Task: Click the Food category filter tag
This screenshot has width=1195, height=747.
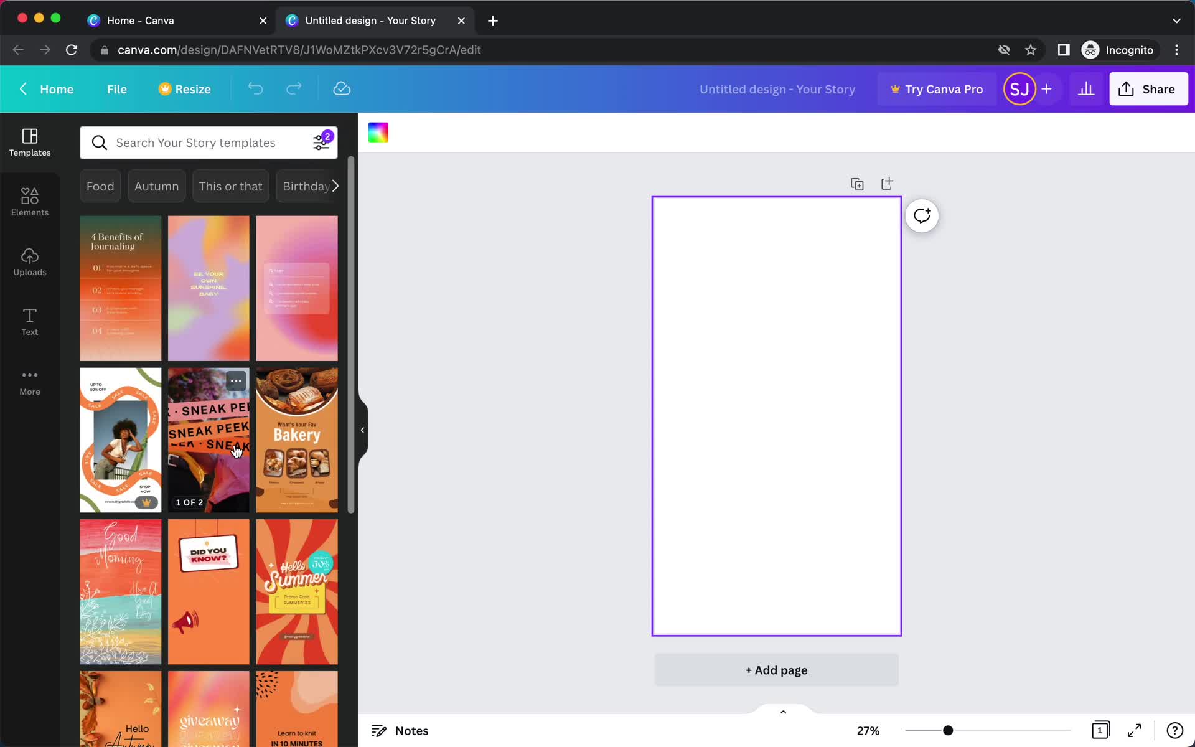Action: tap(100, 186)
